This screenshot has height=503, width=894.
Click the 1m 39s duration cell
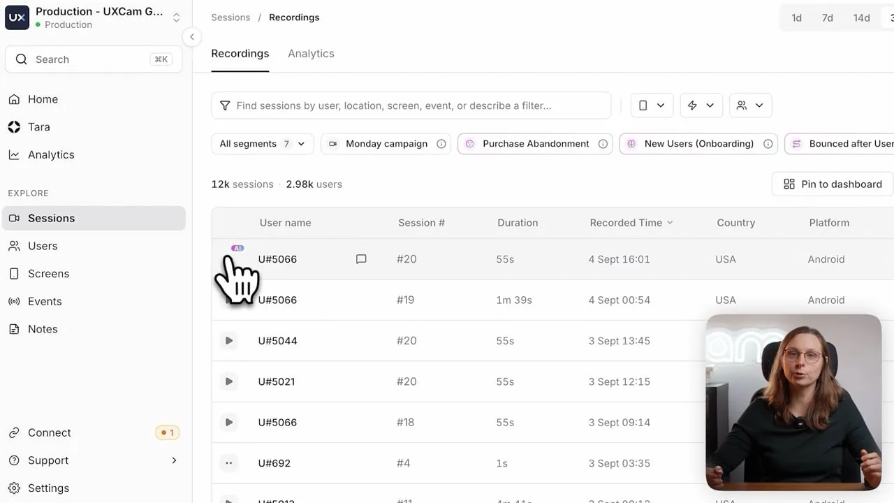click(x=514, y=300)
